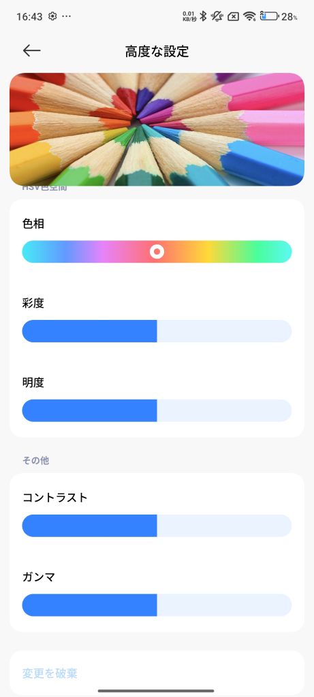
Task: Pick the purple area on 色相 bar
Action: coord(100,252)
